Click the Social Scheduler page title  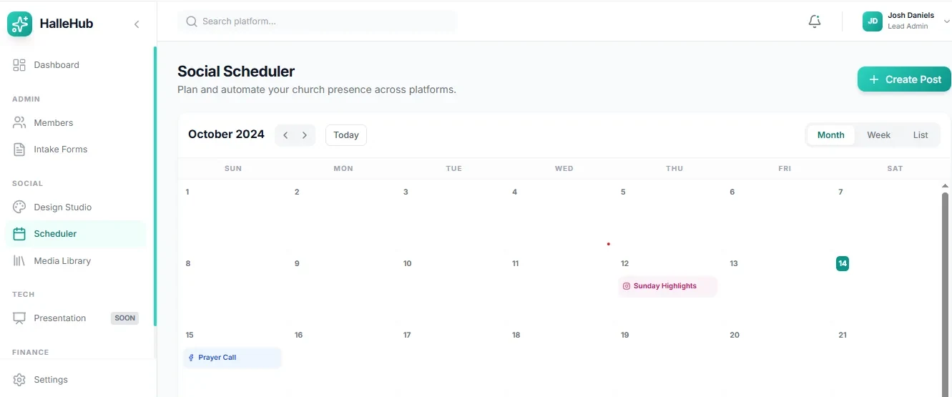coord(236,72)
